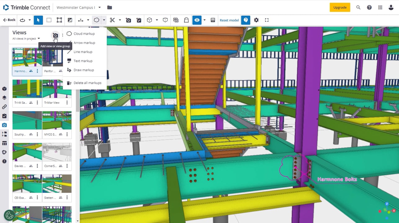The width and height of the screenshot is (399, 223).
Task: Open the cookie preferences icon
Action: [9, 215]
